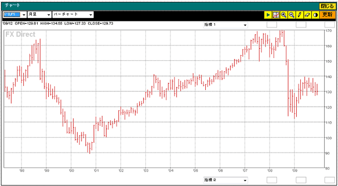Image resolution: width=338 pixels, height=186 pixels.
Task: Click the 閉じる close button
Action: point(327,6)
